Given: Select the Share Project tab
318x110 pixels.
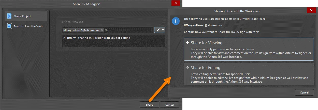Looking at the screenshot, I should pos(26,16).
